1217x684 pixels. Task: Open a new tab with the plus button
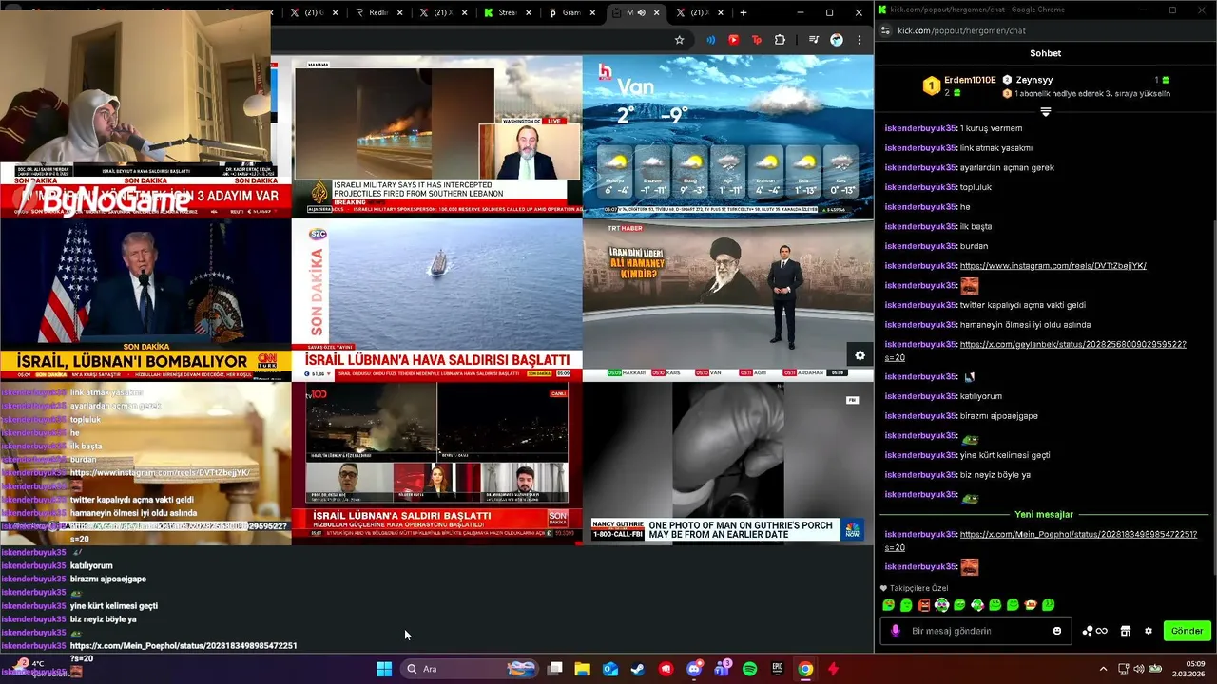click(744, 12)
